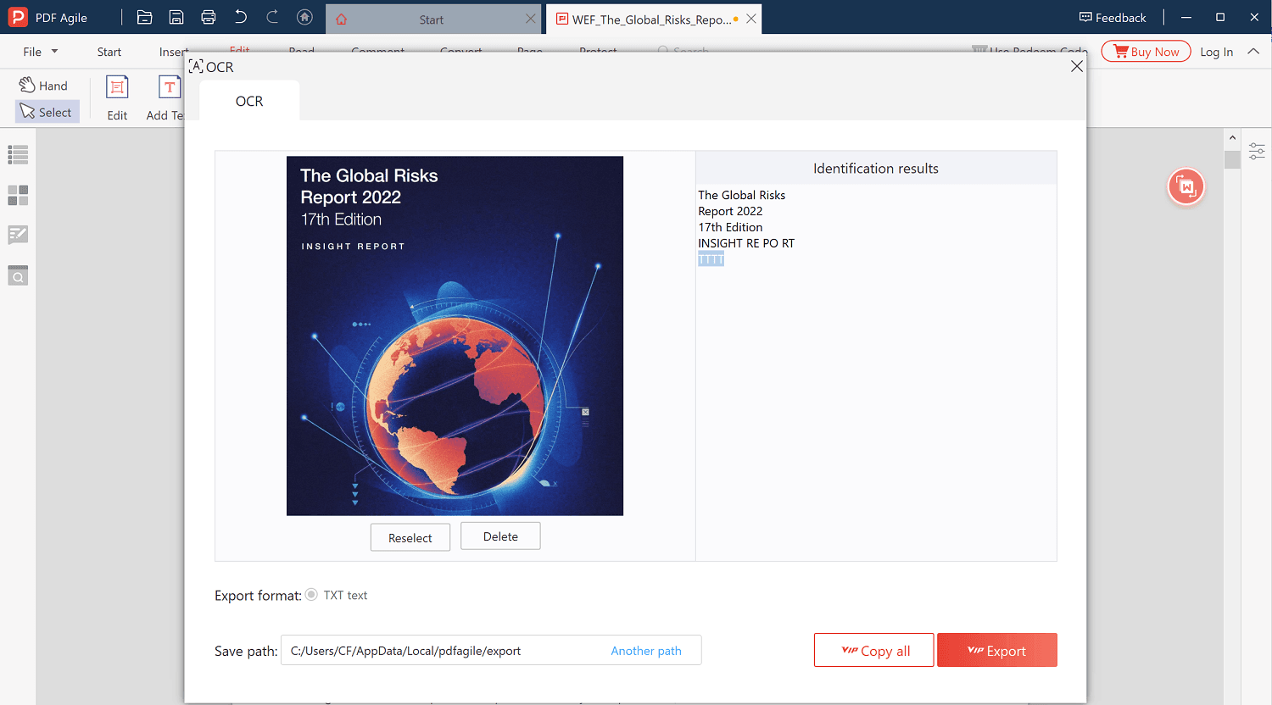Click the circular home icon in the title bar

coord(304,17)
